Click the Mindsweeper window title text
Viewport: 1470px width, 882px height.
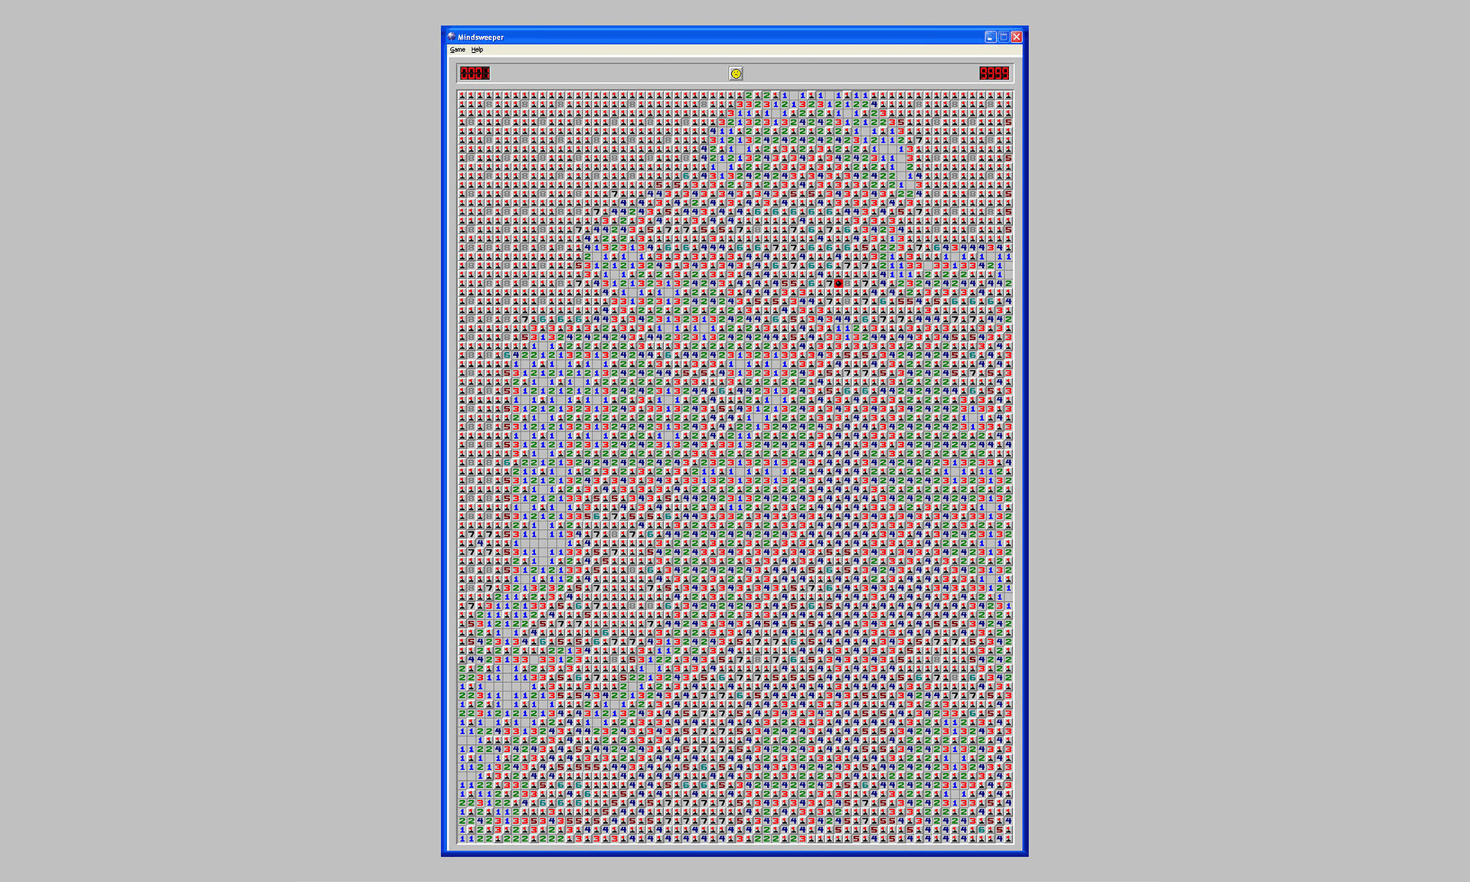pyautogui.click(x=481, y=37)
